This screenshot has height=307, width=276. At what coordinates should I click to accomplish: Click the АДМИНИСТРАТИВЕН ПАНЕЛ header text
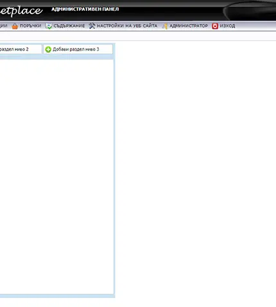(85, 10)
